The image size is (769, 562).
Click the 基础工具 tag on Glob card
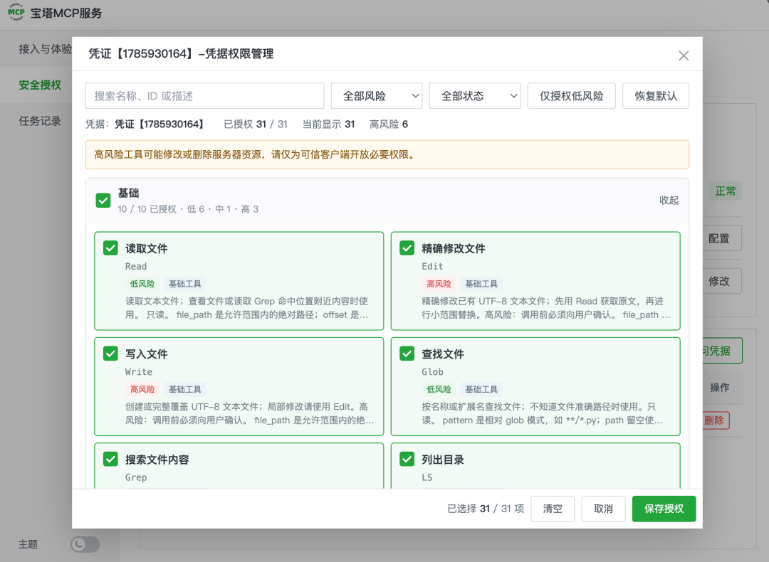tap(481, 389)
